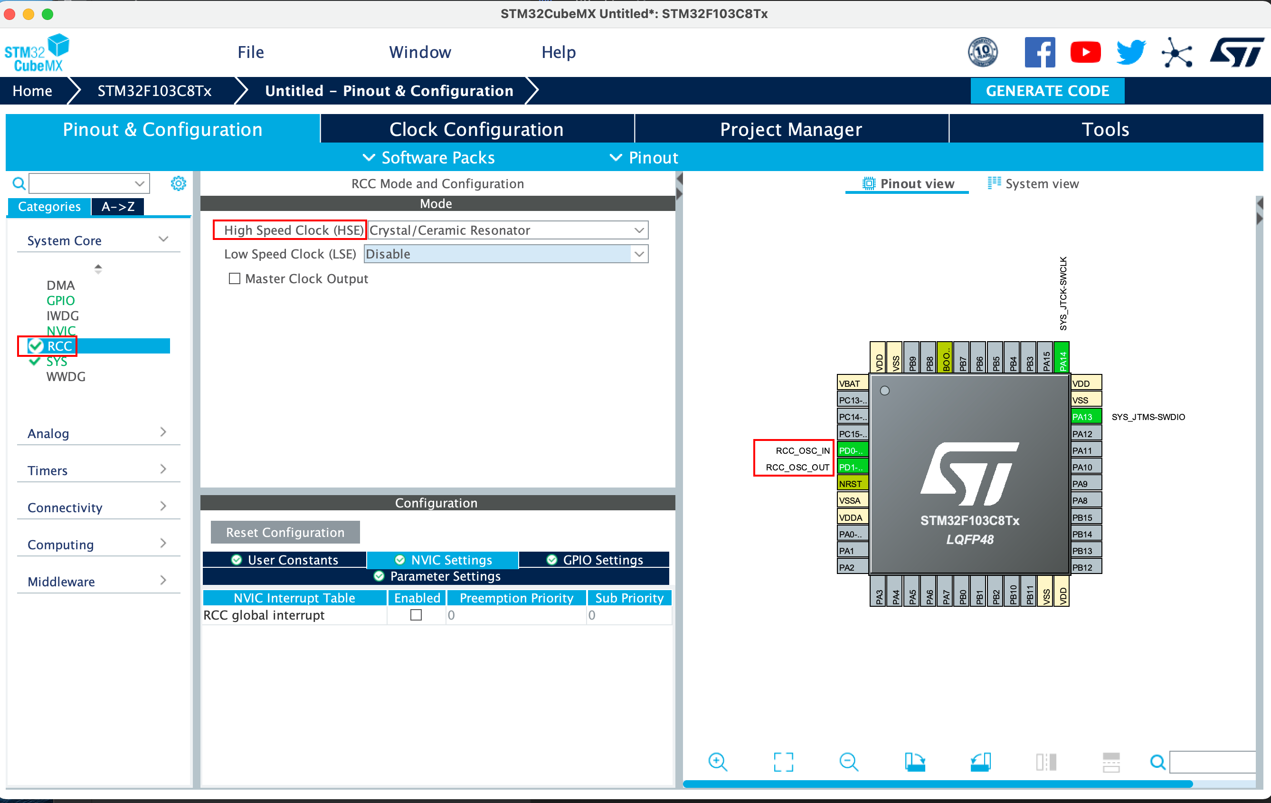Enable the Master Clock Output checkbox
The width and height of the screenshot is (1271, 803).
(x=234, y=278)
